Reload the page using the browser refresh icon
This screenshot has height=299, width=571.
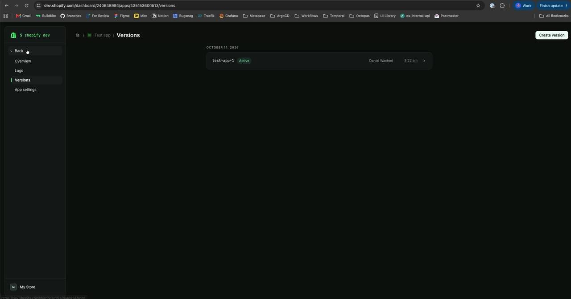[x=26, y=6]
